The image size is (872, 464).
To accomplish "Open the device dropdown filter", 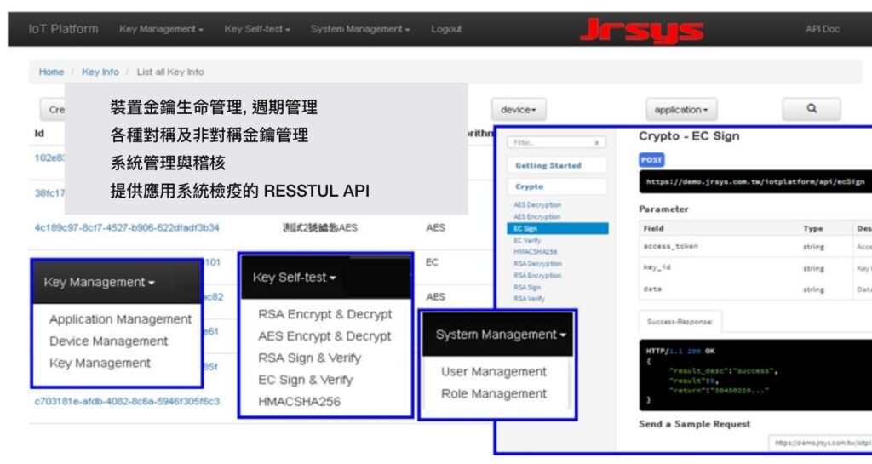I will (519, 110).
